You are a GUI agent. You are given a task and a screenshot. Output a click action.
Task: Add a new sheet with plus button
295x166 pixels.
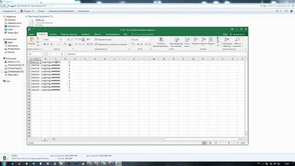pyautogui.click(x=54, y=139)
